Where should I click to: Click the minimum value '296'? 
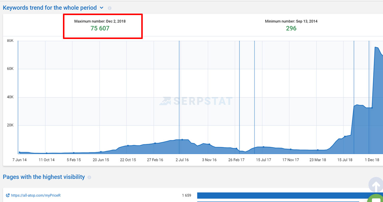(x=291, y=28)
